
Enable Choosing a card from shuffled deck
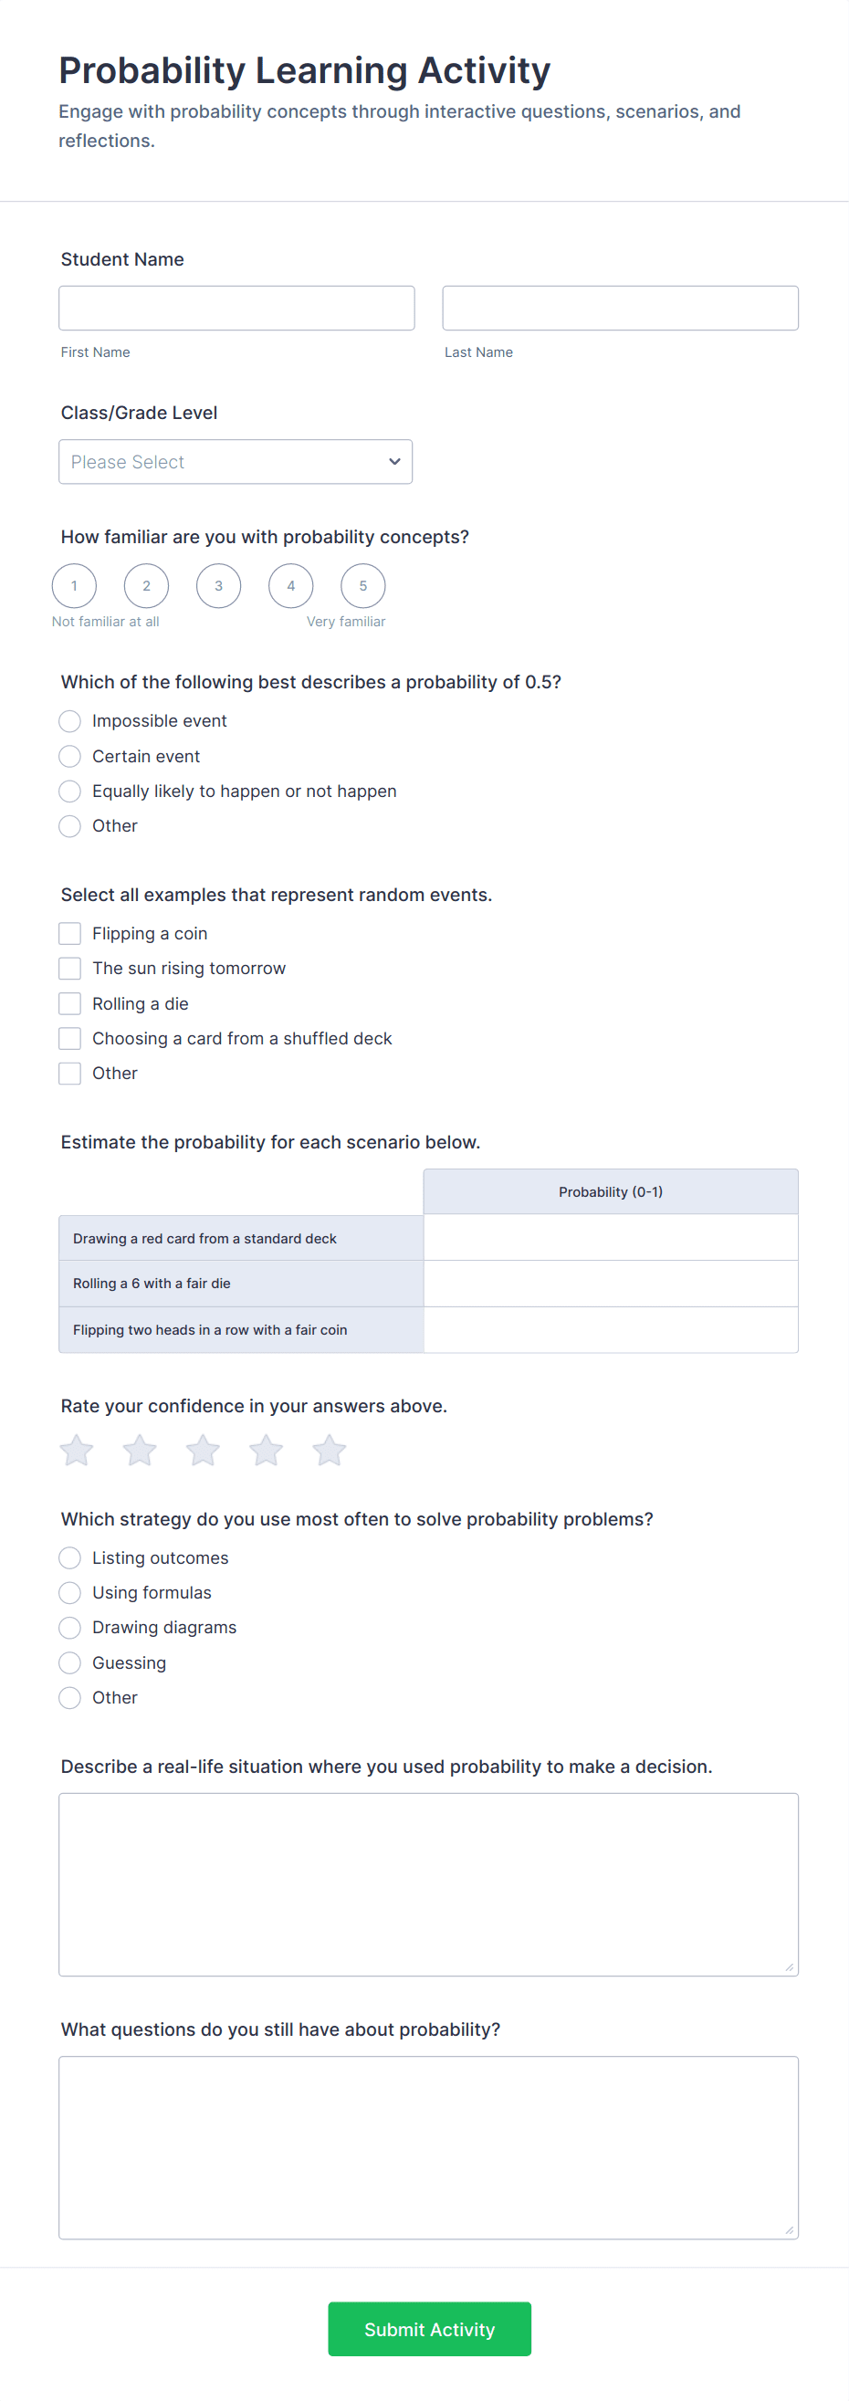pyautogui.click(x=70, y=1038)
